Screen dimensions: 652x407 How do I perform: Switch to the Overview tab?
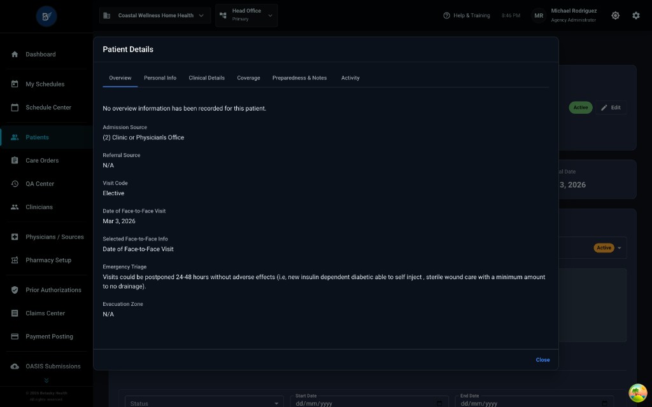pyautogui.click(x=120, y=78)
